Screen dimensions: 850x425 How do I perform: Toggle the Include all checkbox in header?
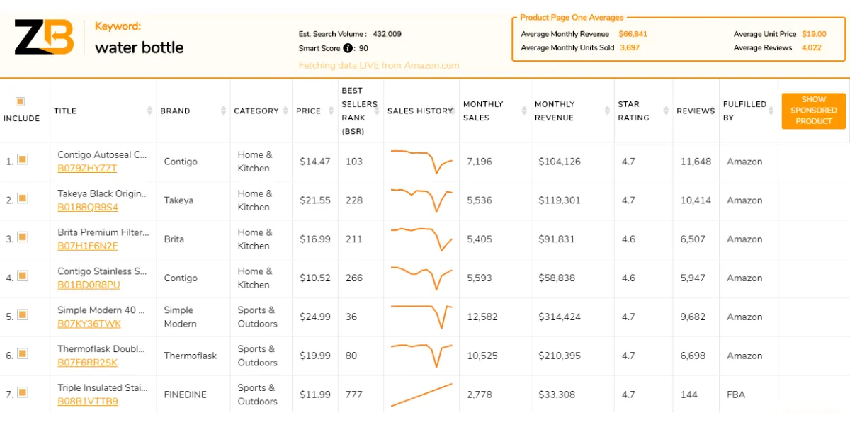click(x=20, y=101)
